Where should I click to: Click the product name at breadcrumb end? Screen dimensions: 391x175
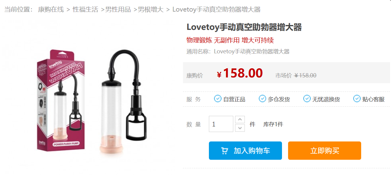217,9
